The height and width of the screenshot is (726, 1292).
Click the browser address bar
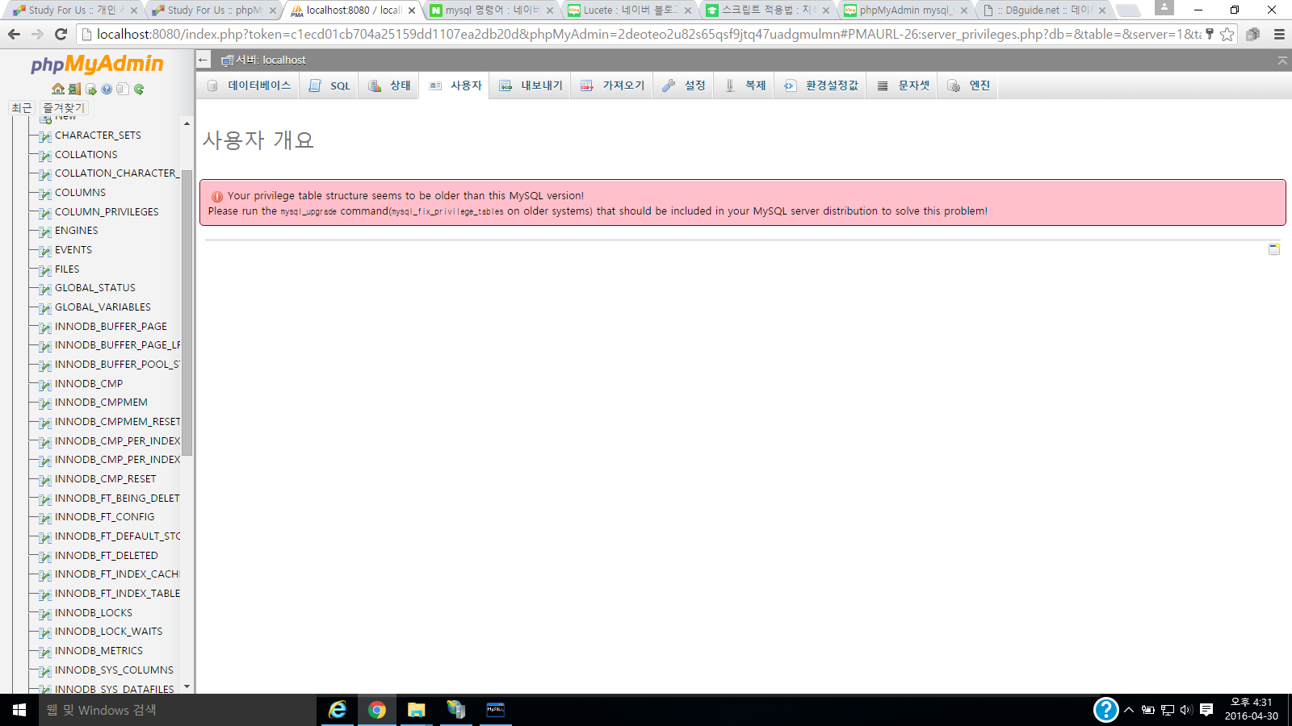[646, 34]
